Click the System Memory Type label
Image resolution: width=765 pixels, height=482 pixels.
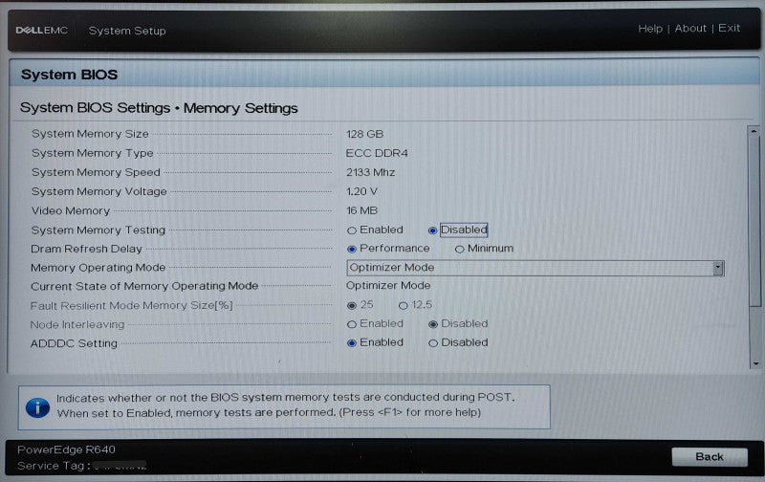(x=92, y=153)
